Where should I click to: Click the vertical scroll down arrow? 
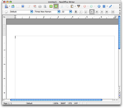click(x=119, y=90)
